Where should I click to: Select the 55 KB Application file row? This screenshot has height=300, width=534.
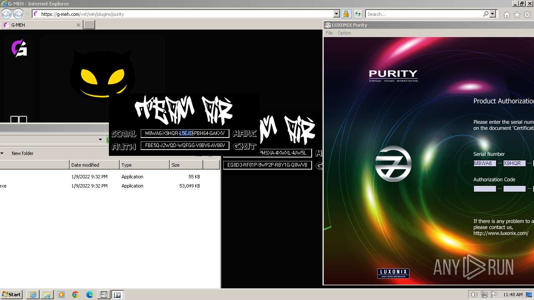110,177
